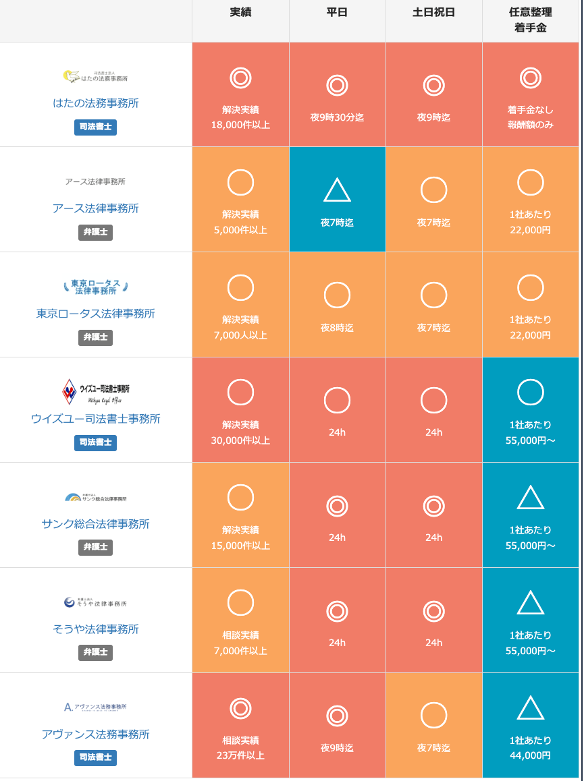584x781 pixels.
Task: Click the ウイズユー司法書士事務所 logo
Action: [95, 391]
